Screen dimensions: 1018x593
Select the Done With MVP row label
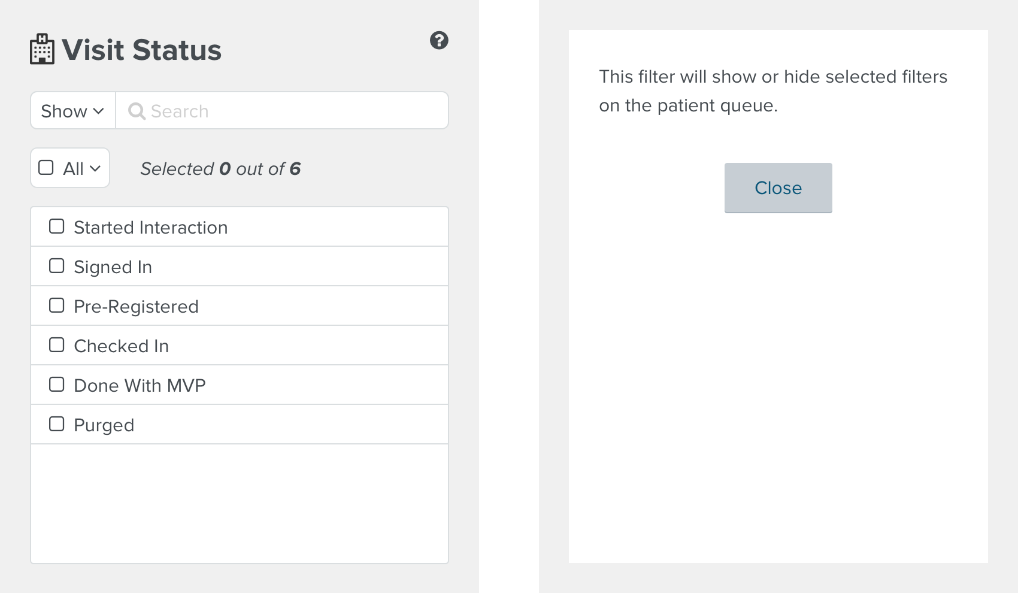click(140, 386)
